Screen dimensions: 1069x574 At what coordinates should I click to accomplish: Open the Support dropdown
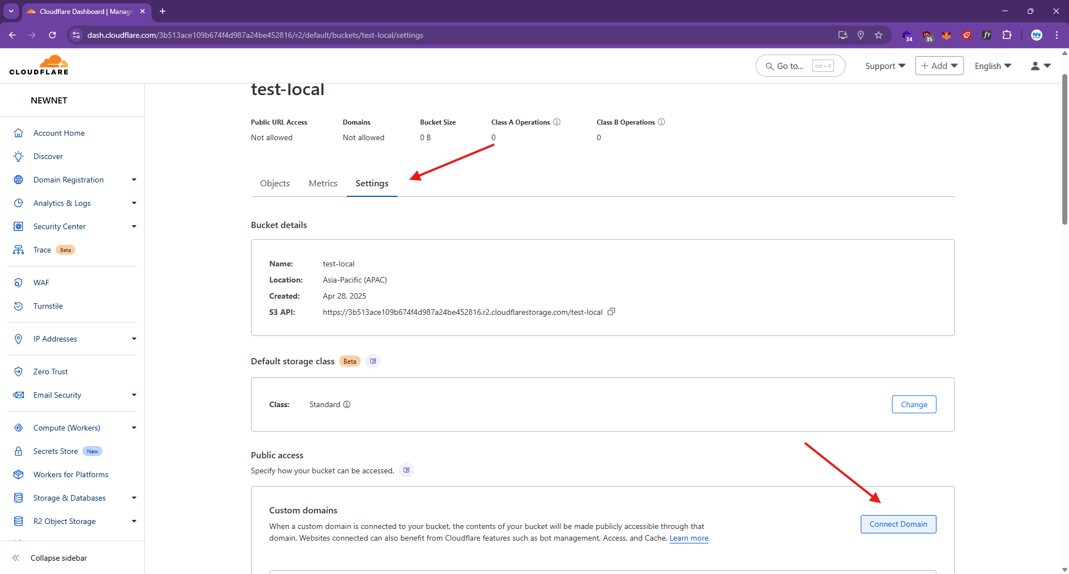click(x=885, y=66)
